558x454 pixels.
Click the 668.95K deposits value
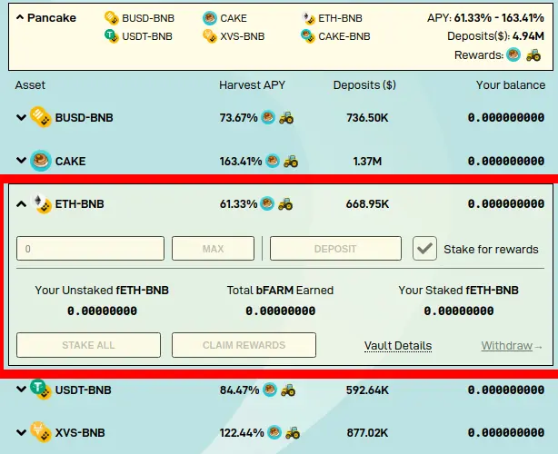click(x=367, y=204)
